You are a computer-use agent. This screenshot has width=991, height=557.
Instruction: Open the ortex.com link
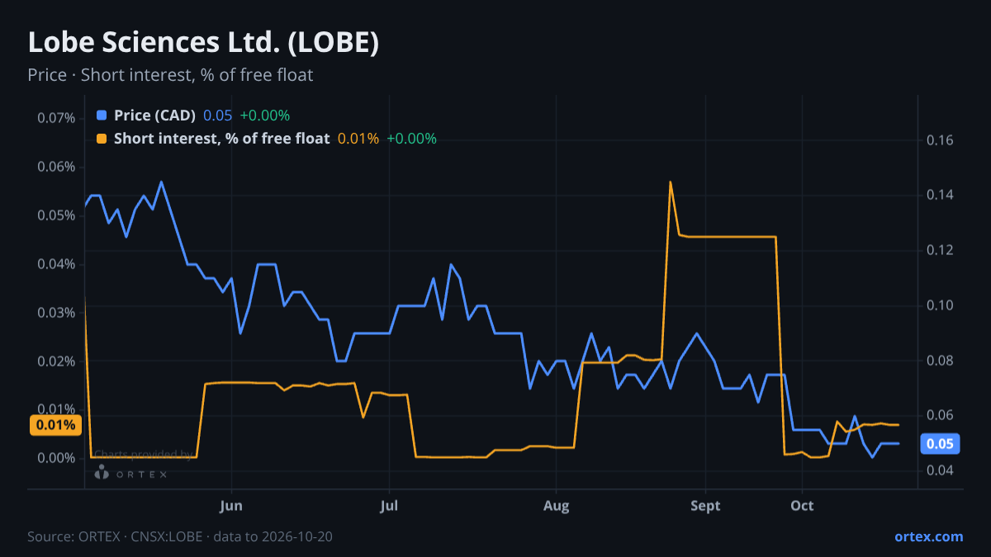coord(928,536)
